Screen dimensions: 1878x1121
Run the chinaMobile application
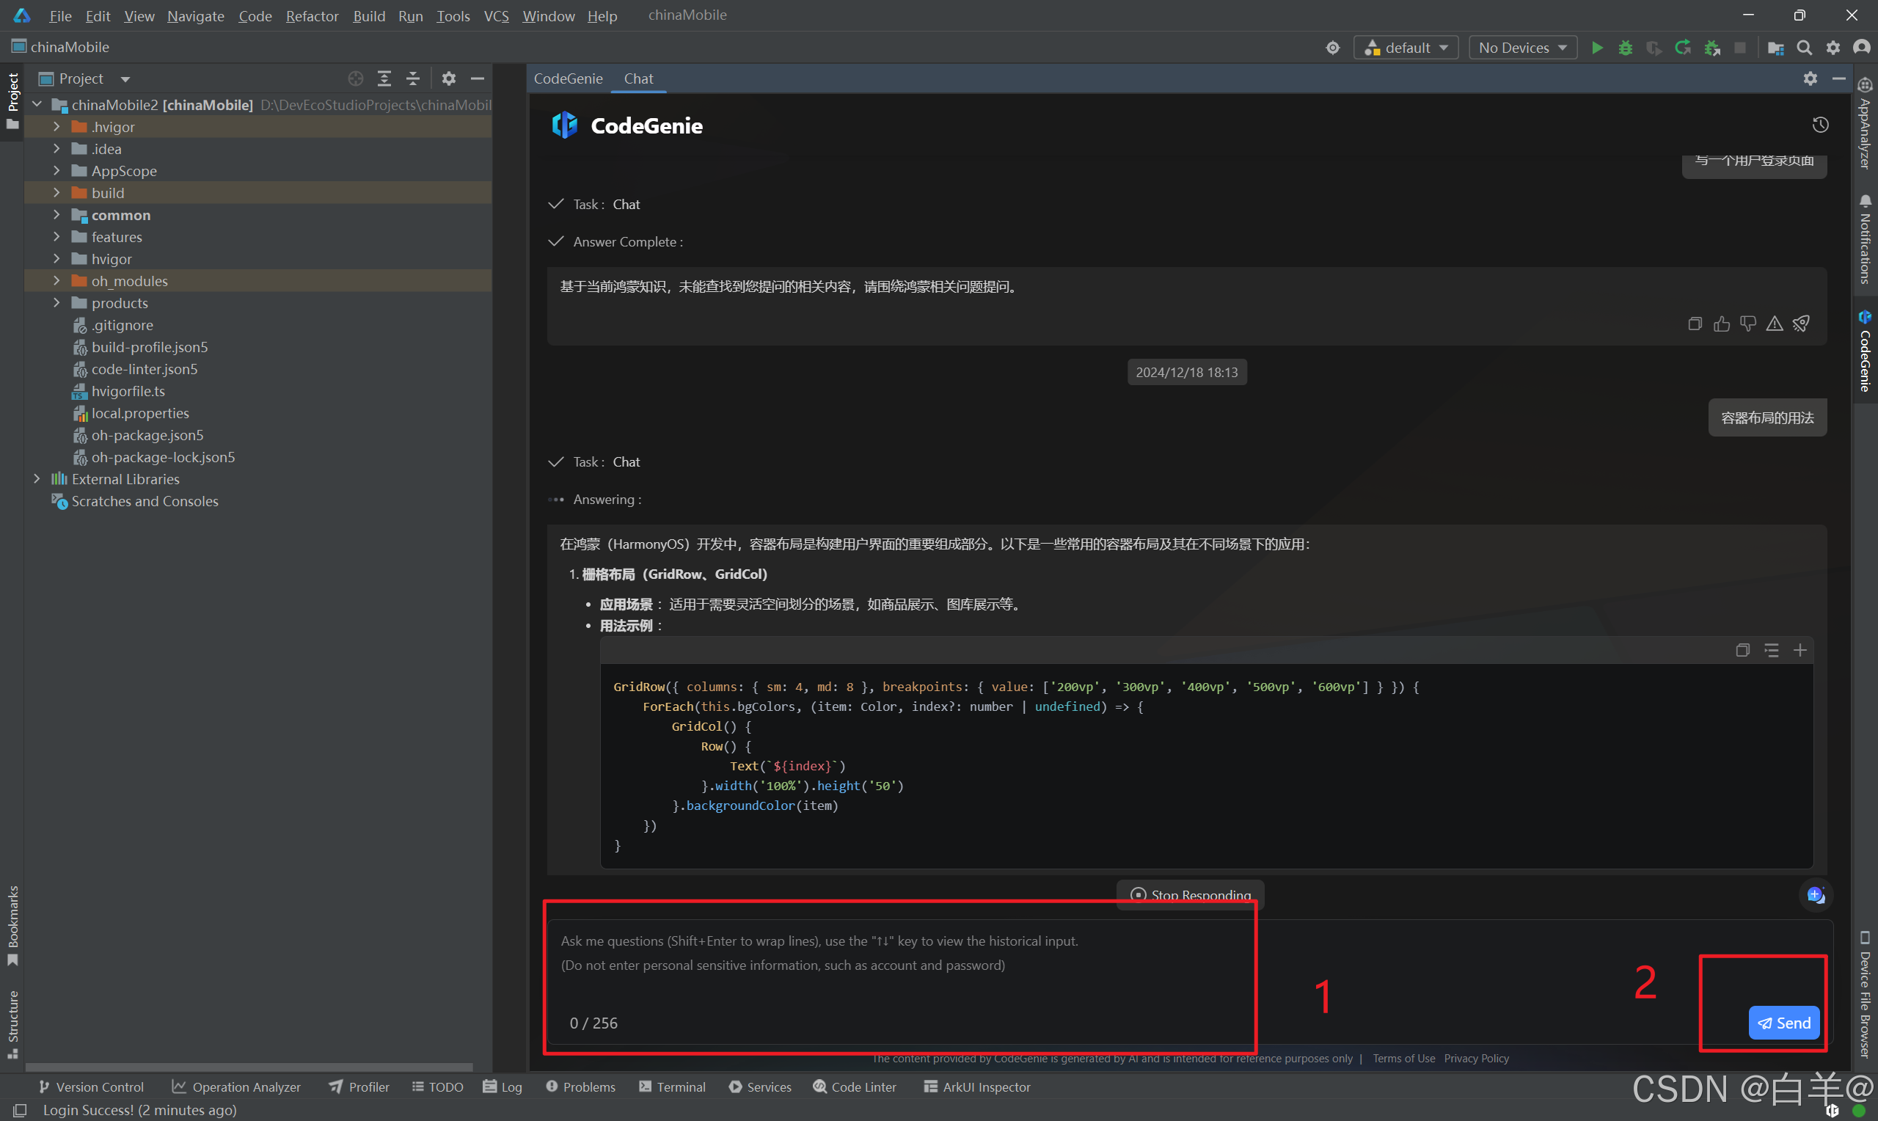1596,47
